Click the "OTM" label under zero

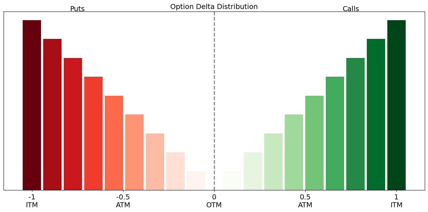[214, 205]
